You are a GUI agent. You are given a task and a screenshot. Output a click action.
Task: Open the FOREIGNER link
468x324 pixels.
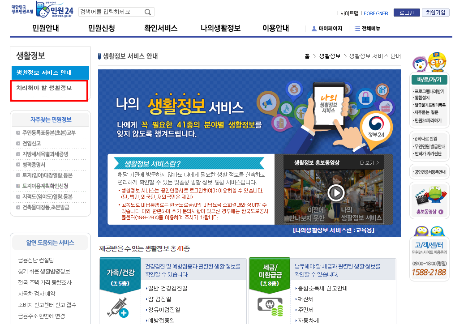(376, 13)
